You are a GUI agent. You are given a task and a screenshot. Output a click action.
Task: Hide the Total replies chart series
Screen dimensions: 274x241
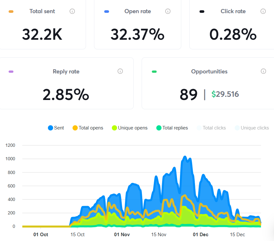(x=172, y=128)
